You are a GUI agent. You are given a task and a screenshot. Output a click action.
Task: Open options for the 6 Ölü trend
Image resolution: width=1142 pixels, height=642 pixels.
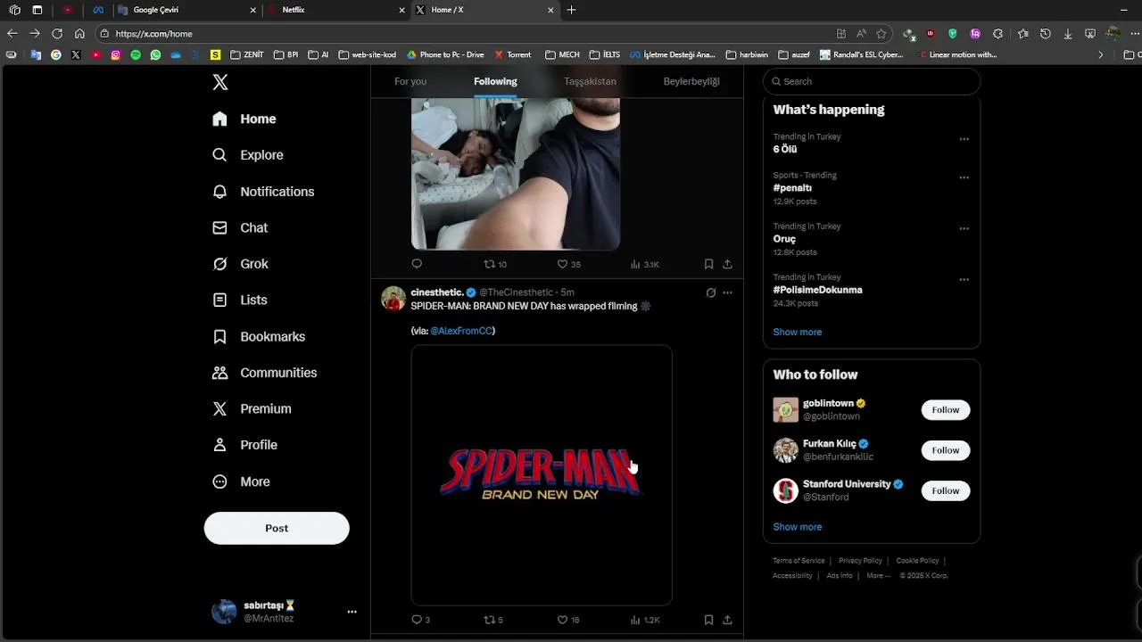pyautogui.click(x=964, y=139)
